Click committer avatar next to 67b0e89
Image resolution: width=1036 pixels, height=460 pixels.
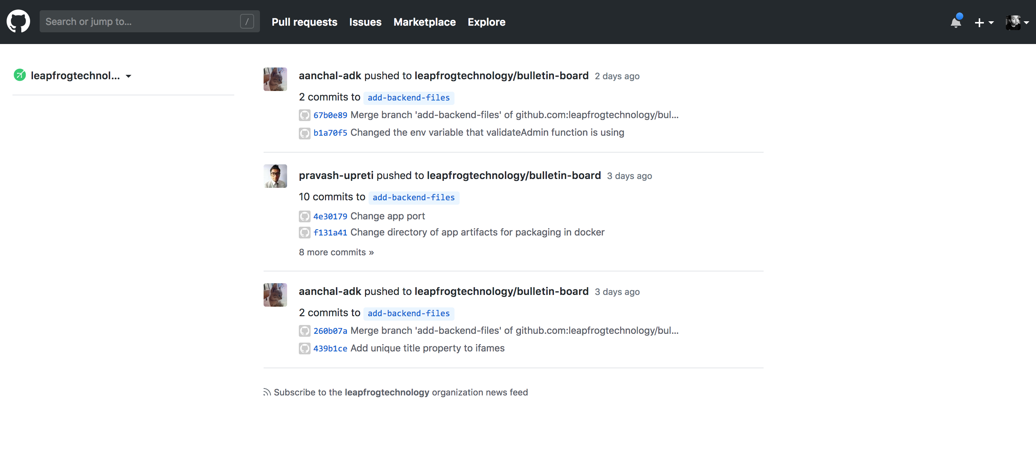pyautogui.click(x=304, y=115)
